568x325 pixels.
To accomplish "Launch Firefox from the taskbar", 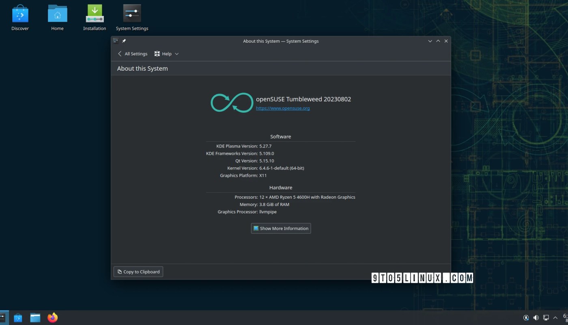I will [x=53, y=318].
